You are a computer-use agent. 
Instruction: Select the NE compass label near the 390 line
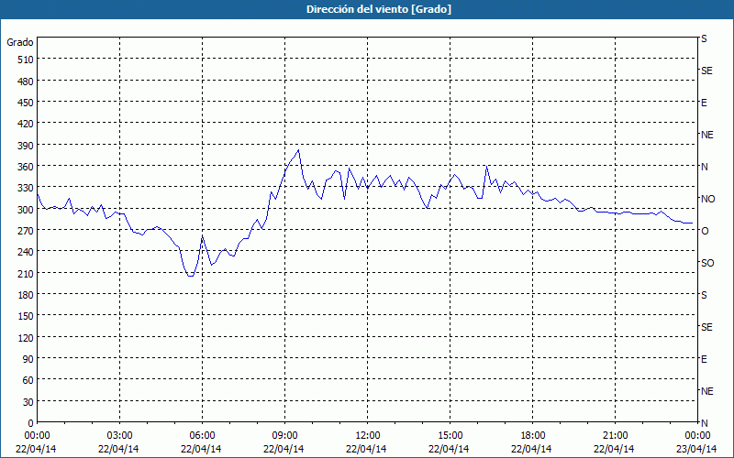(706, 135)
